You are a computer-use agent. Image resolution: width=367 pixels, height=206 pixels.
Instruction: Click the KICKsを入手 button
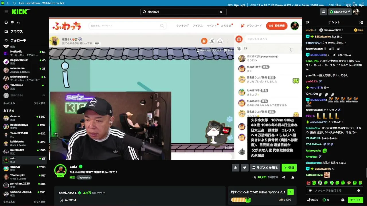pyautogui.click(x=340, y=12)
